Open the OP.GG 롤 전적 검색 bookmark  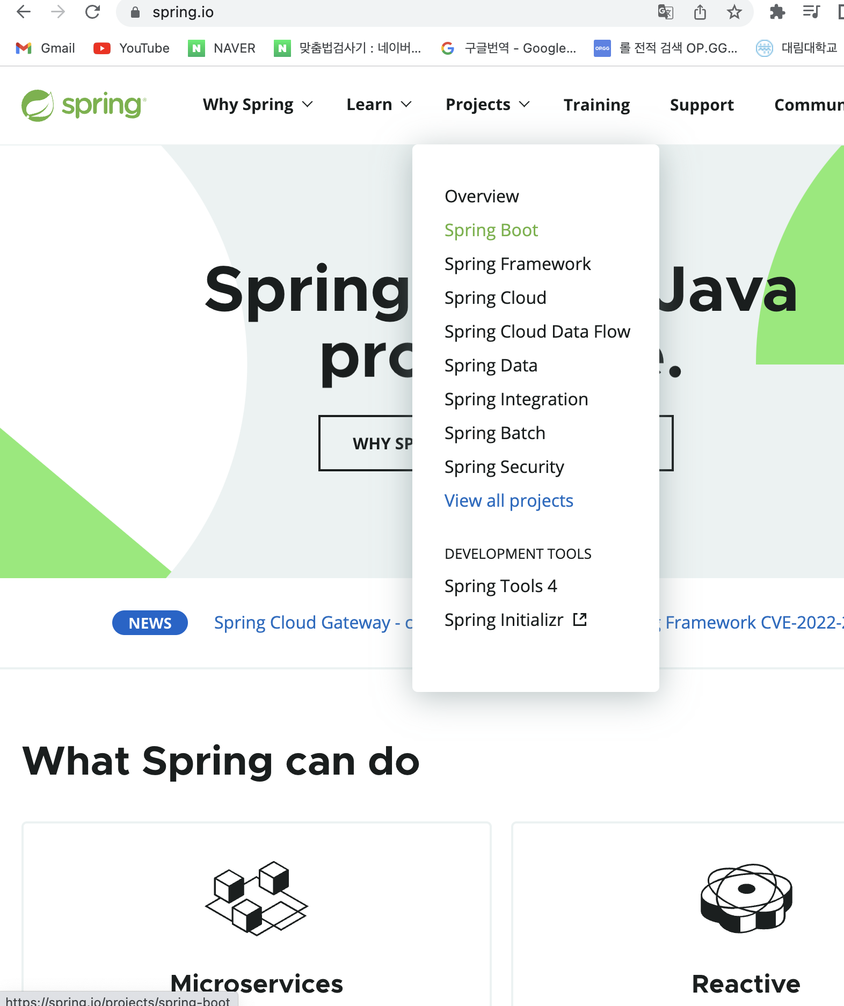click(x=666, y=48)
